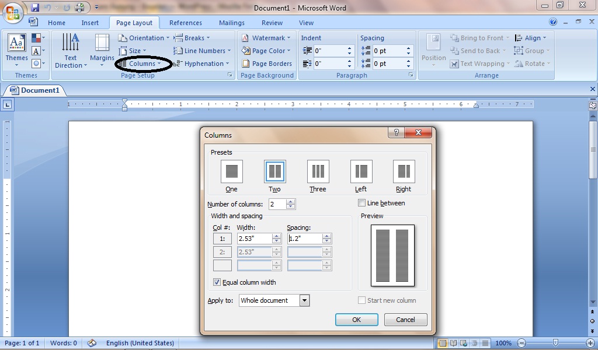The height and width of the screenshot is (350, 598).
Task: Switch to Outline view
Action: click(474, 343)
